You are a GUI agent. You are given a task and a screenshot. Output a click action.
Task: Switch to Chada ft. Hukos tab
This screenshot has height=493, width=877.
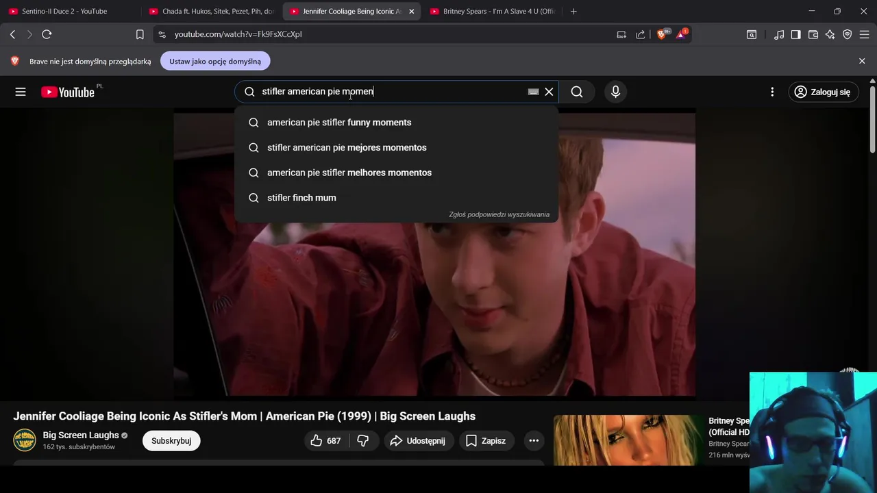[212, 11]
